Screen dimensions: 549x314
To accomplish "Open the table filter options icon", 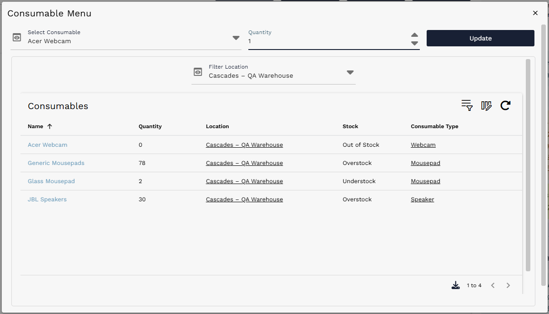I will (x=467, y=105).
